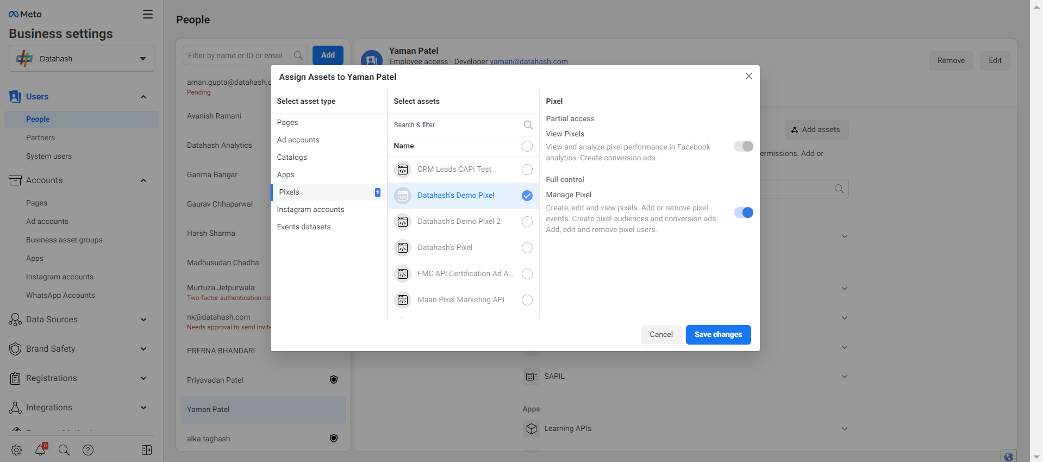This screenshot has width=1043, height=462.
Task: Click the SAPIL asset icon
Action: [x=532, y=376]
